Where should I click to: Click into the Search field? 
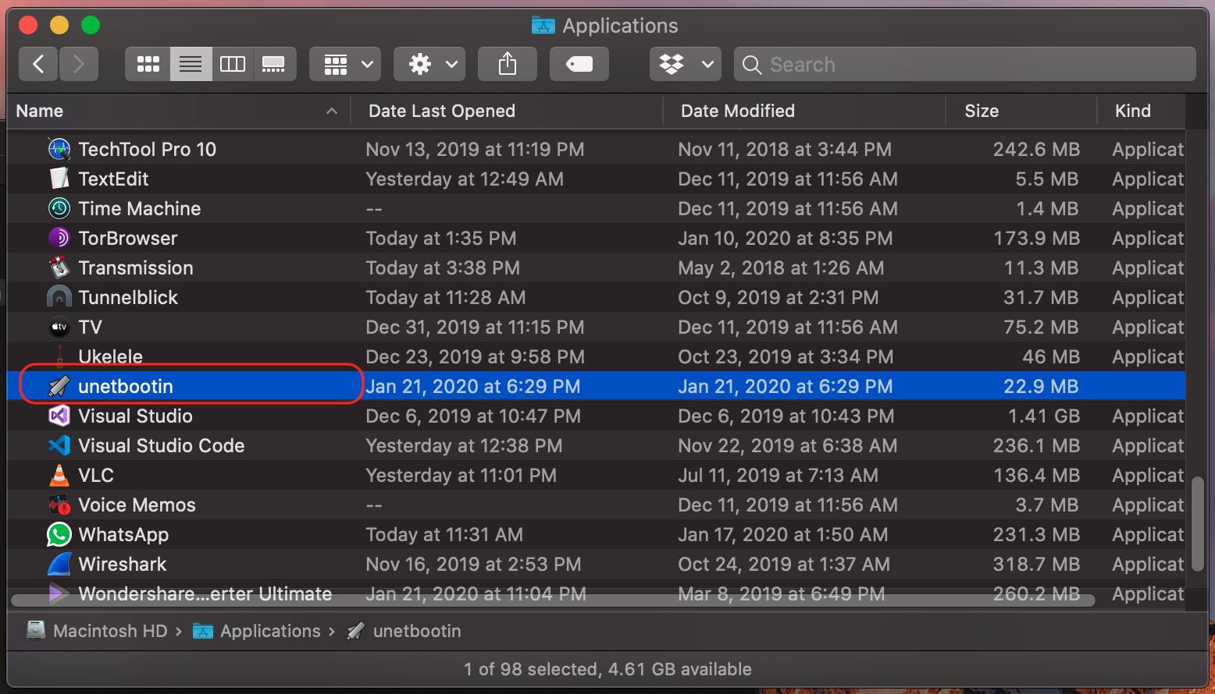tap(965, 64)
